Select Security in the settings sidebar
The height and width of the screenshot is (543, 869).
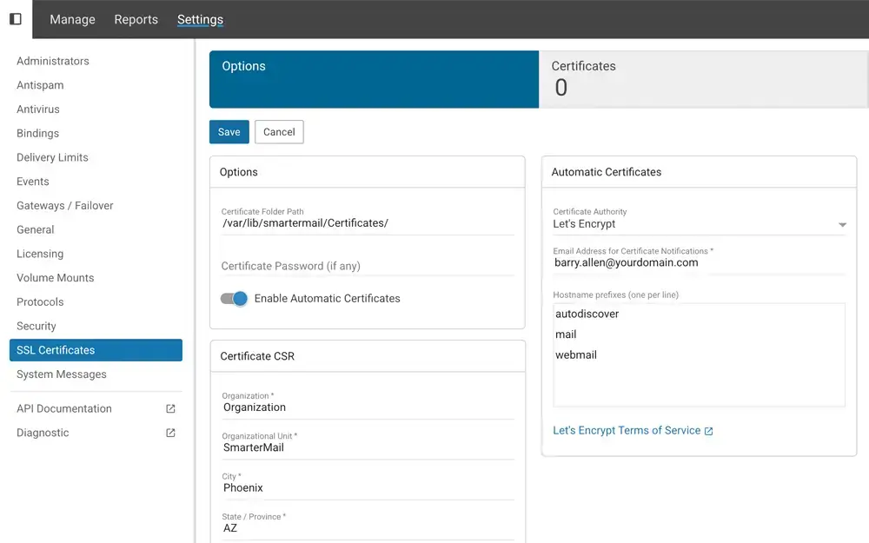pyautogui.click(x=36, y=326)
